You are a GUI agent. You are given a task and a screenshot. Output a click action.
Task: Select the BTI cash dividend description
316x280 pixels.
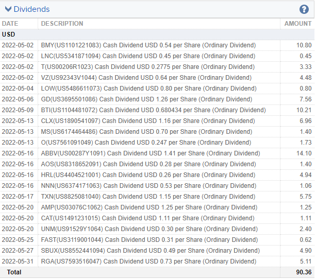154,110
